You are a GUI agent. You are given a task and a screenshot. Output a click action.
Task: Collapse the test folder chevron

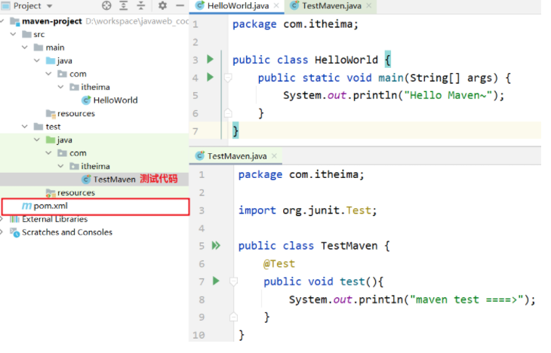point(25,127)
